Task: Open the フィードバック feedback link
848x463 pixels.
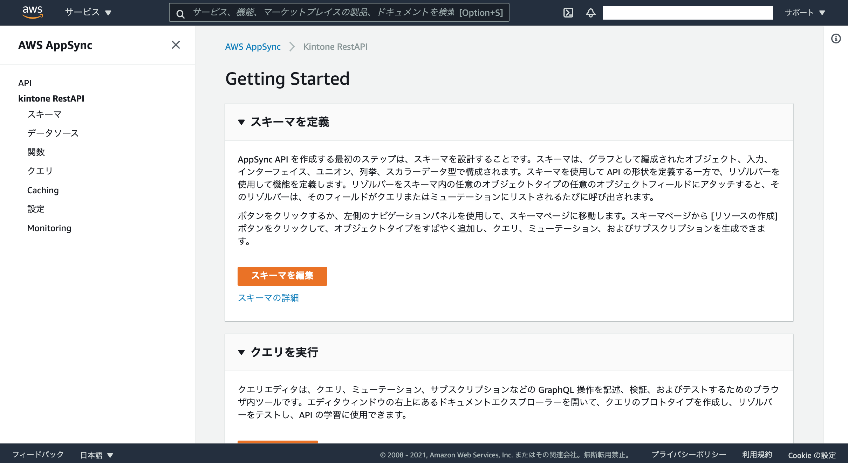Action: (38, 455)
